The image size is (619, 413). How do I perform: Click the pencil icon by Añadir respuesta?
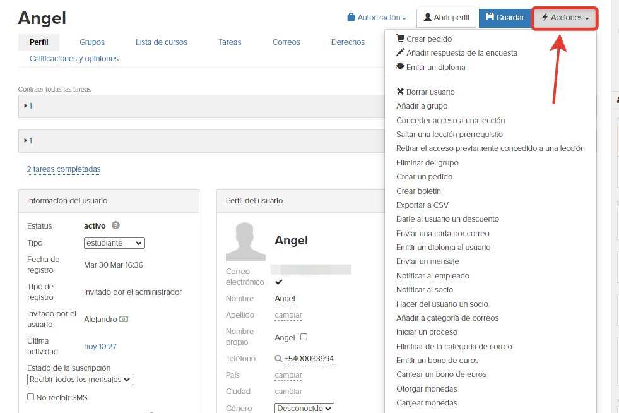[400, 52]
